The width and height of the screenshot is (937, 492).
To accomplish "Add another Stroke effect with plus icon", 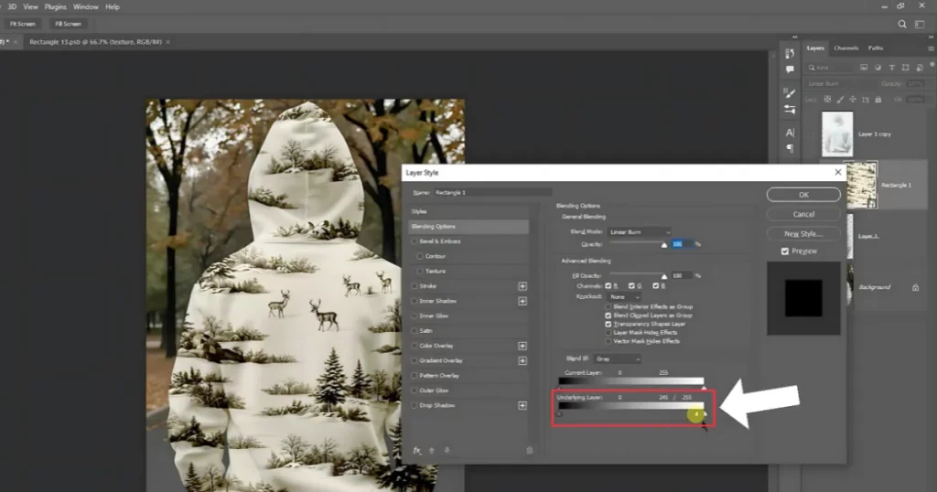I will pyautogui.click(x=522, y=286).
